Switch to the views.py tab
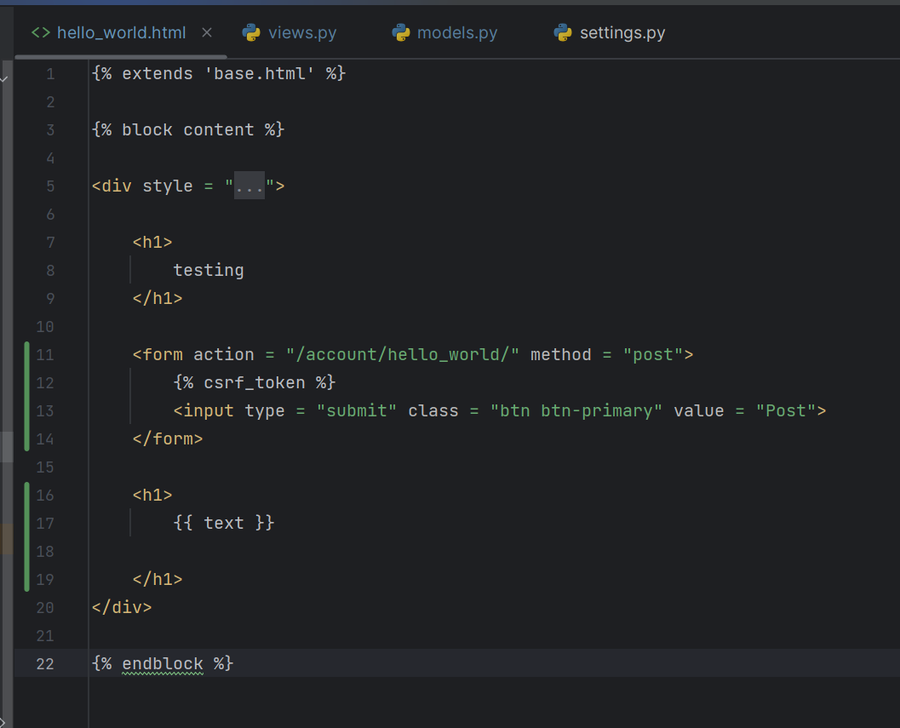 (x=302, y=33)
